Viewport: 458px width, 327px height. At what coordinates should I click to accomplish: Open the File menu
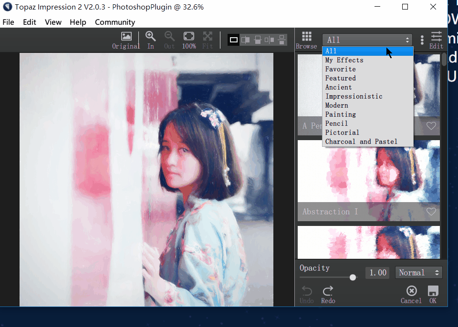[x=8, y=22]
